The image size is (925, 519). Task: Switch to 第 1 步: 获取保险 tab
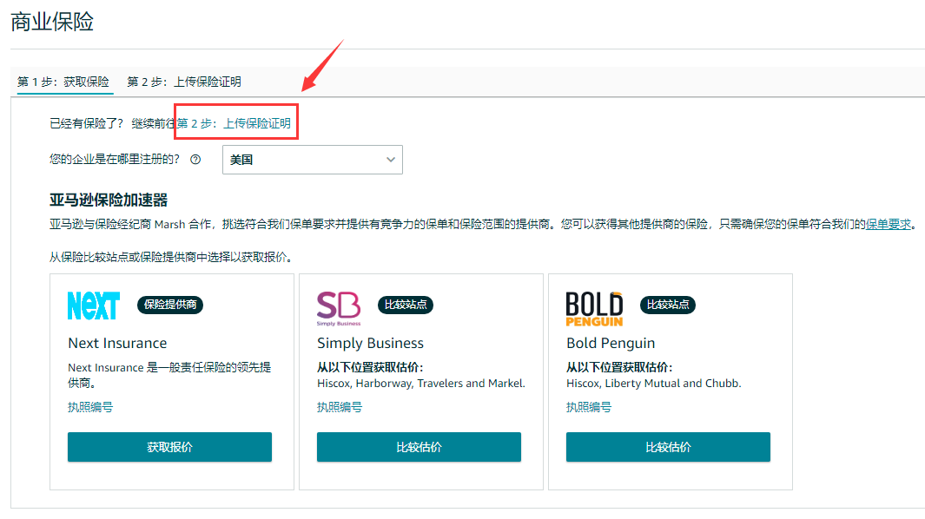click(x=63, y=82)
